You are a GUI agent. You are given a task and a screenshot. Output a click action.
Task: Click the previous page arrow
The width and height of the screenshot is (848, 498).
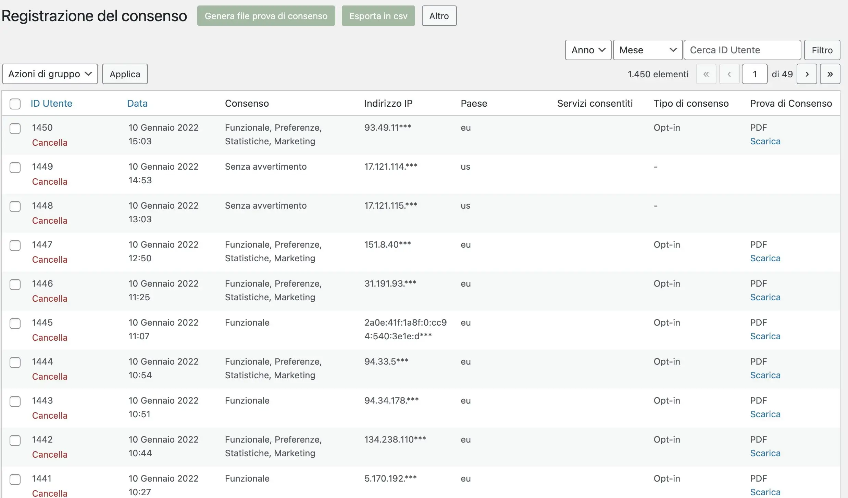[729, 74]
